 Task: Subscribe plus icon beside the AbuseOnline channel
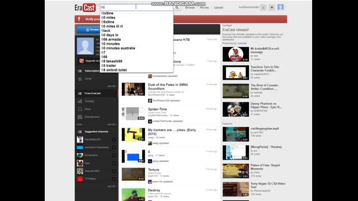114,171
